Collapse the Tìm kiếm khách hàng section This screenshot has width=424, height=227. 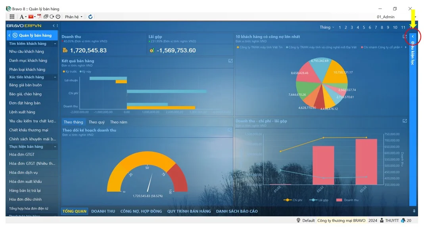(x=55, y=44)
